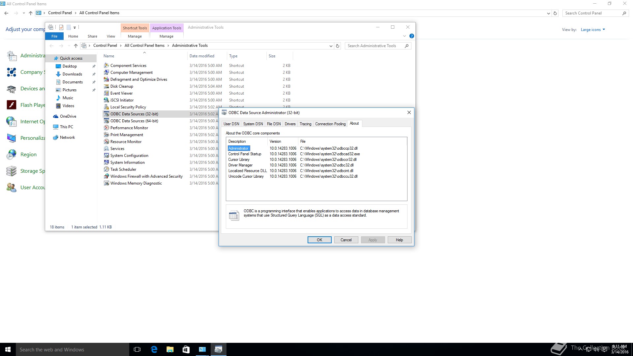This screenshot has width=633, height=356.
Task: Expand the explorer address bar history dropdown
Action: pyautogui.click(x=331, y=46)
